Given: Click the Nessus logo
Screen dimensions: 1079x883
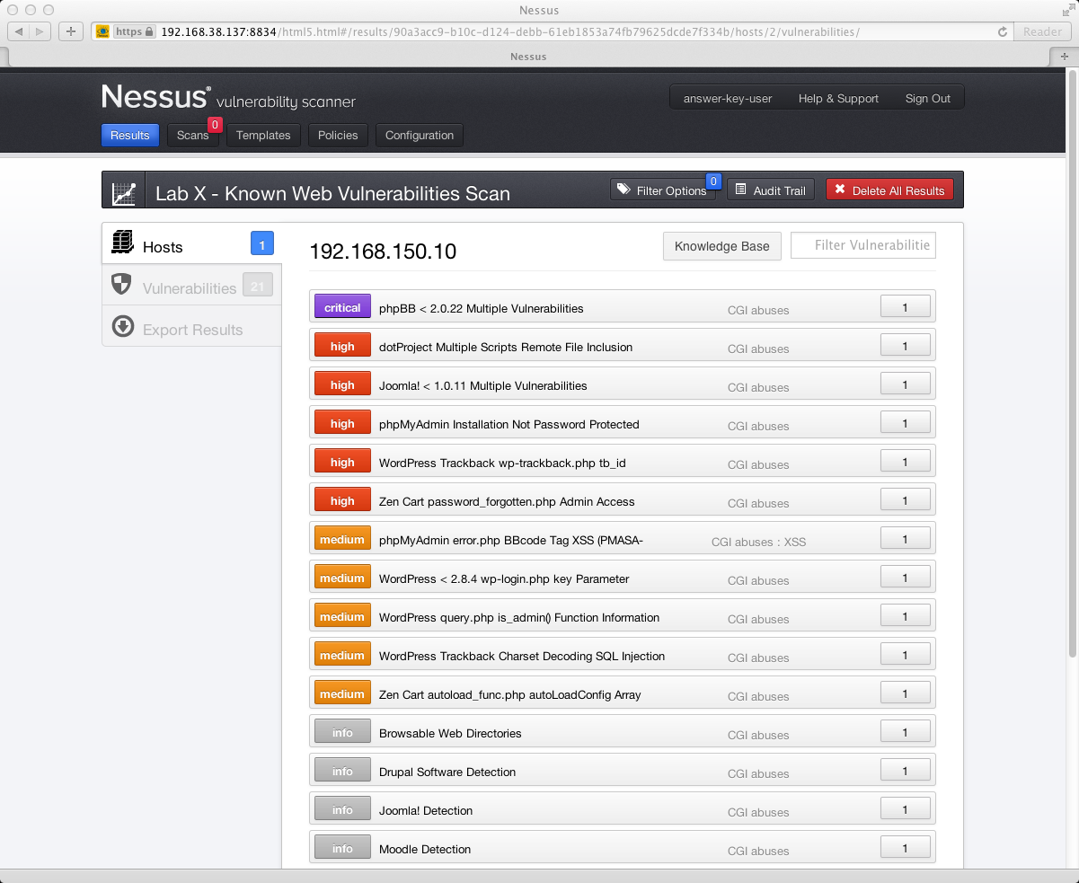Looking at the screenshot, I should coord(156,96).
